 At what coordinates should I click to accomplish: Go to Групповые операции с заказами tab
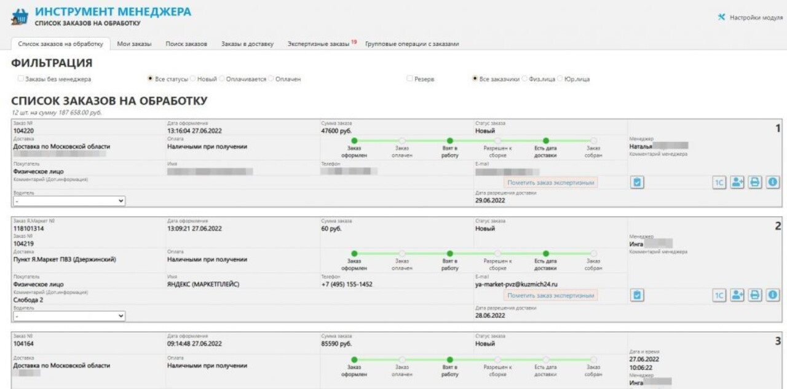pyautogui.click(x=412, y=44)
